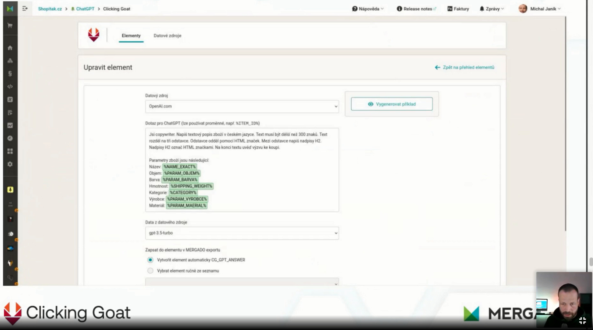
Task: Open the rules section-sign sidebar icon
Action: (10, 74)
